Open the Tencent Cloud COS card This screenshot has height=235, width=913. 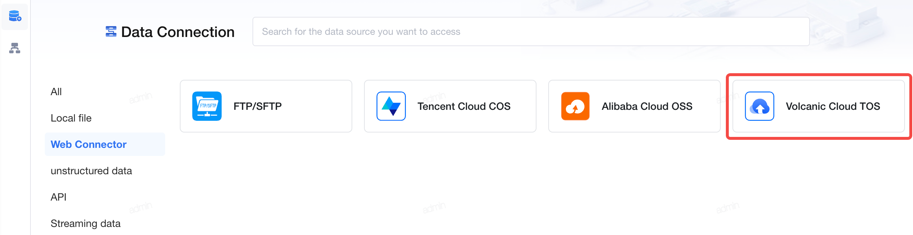[450, 106]
